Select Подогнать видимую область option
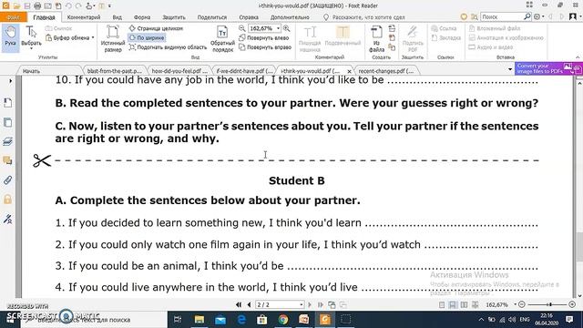Image resolution: width=583 pixels, height=328 pixels. point(168,47)
